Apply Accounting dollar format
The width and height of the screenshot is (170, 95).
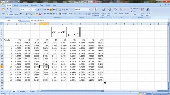76,14
